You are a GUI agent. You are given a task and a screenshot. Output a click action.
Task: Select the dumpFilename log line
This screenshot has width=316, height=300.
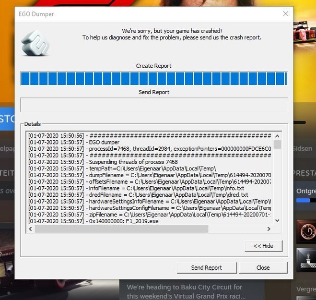point(150,175)
